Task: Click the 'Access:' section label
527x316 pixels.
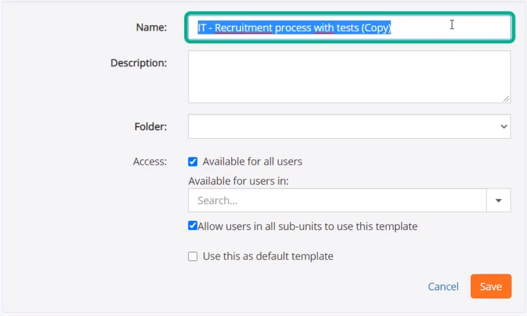Action: [x=150, y=162]
